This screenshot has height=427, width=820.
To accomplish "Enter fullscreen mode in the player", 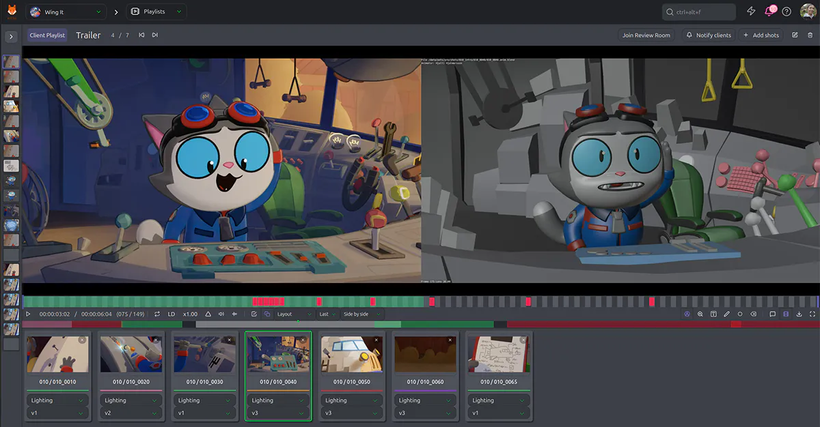I will [x=812, y=314].
